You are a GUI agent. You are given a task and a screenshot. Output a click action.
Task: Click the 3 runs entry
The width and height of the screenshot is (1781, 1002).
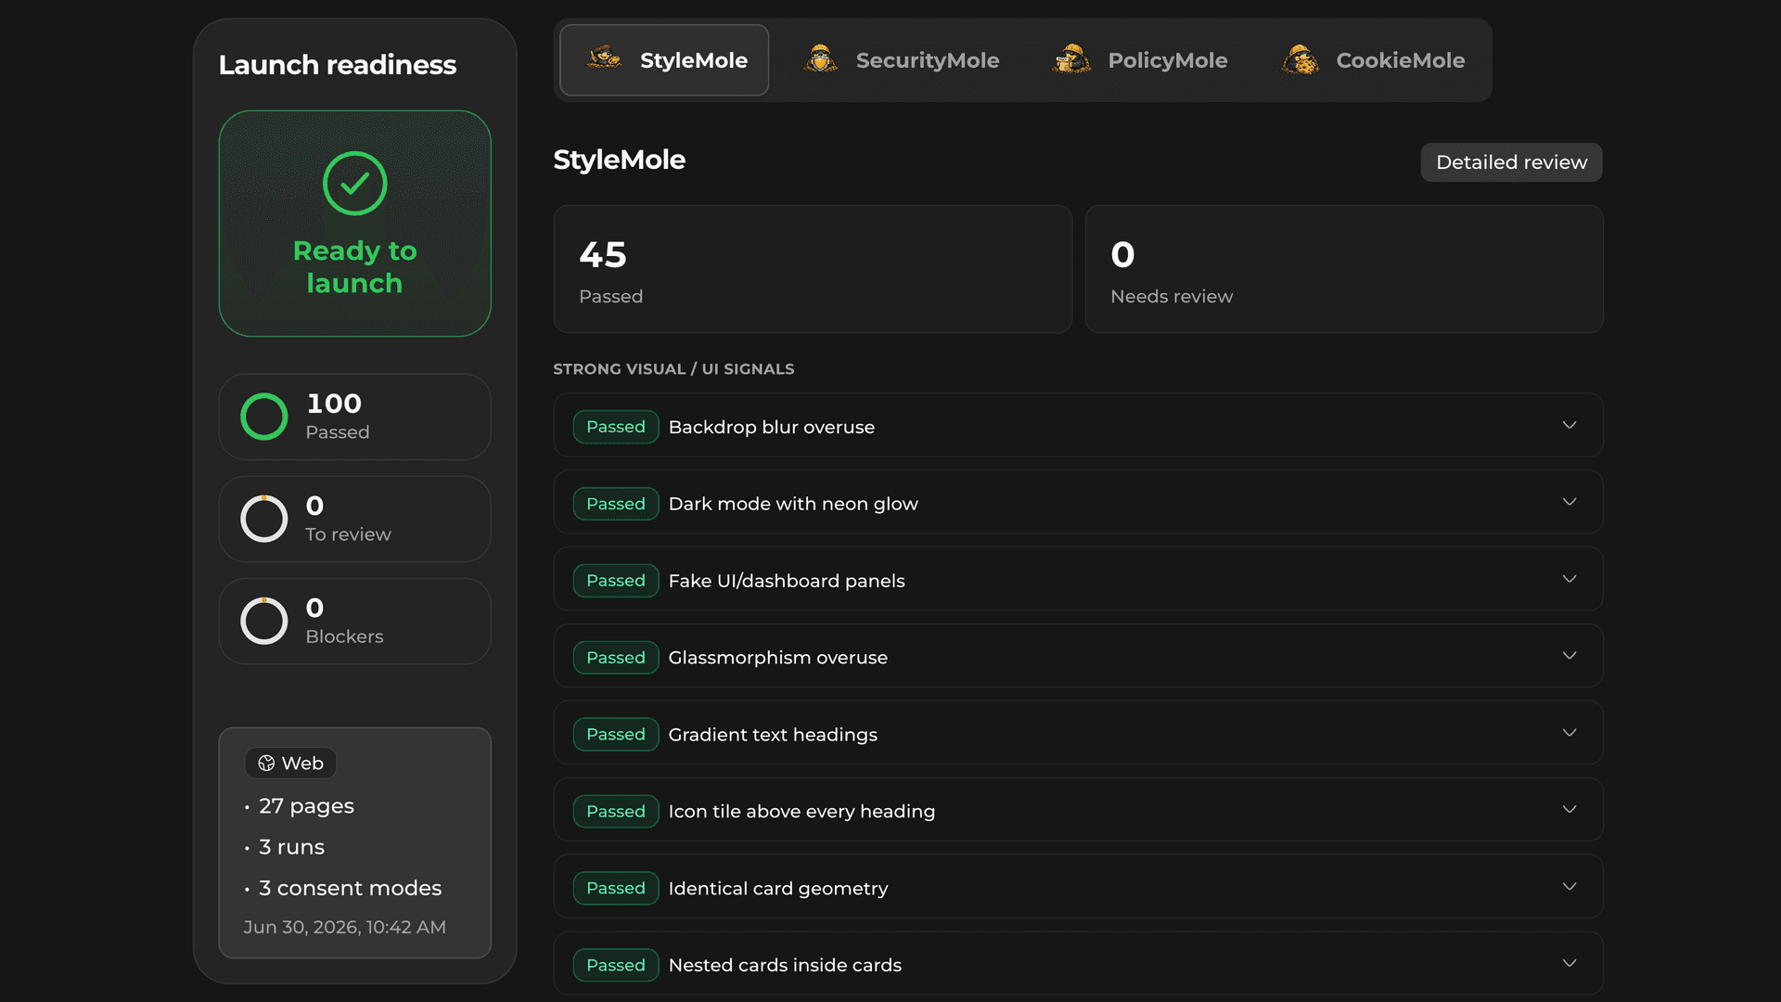[291, 847]
